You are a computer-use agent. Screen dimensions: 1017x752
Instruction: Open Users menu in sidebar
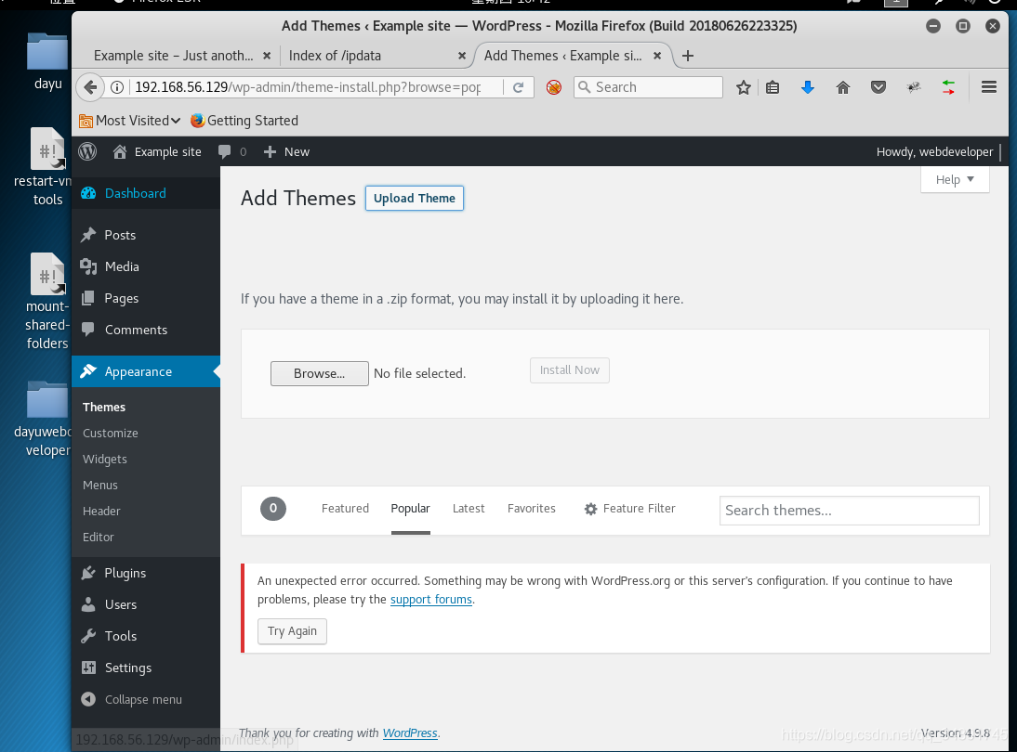point(146,604)
